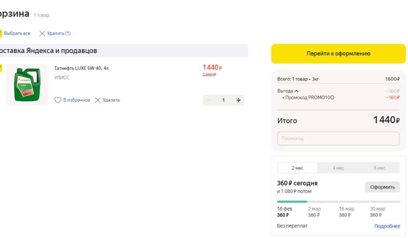Click the X icon beside Удалить (1)

(42, 33)
